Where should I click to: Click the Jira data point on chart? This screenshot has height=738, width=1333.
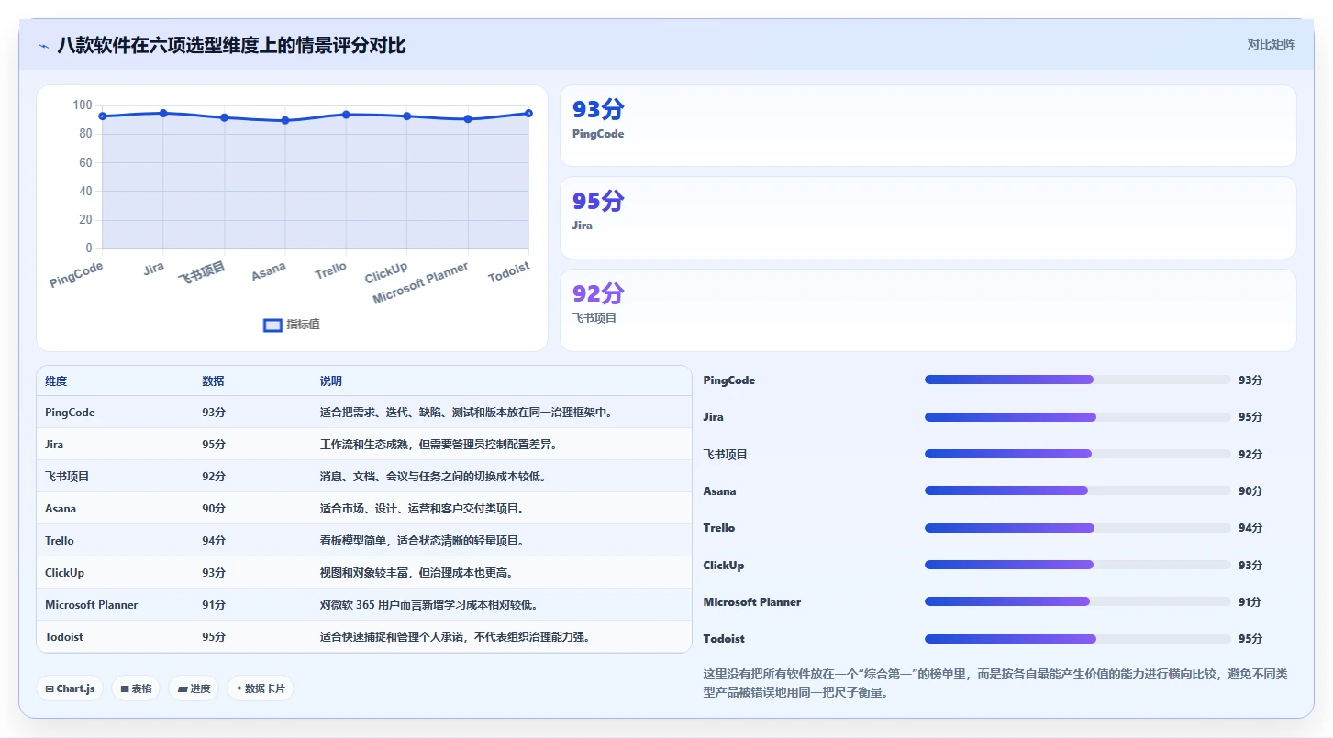(x=163, y=113)
